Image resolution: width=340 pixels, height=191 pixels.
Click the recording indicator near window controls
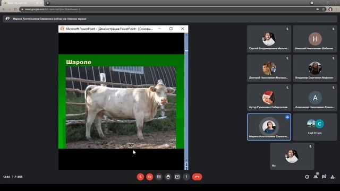point(312,3)
